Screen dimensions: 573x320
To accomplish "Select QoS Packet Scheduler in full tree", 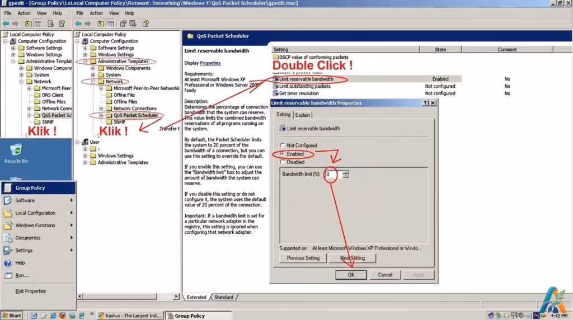I will 135,115.
